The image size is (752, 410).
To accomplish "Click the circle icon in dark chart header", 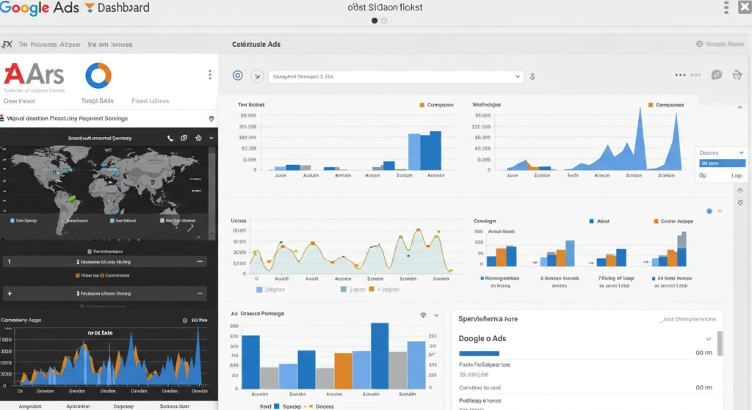I will point(184,321).
